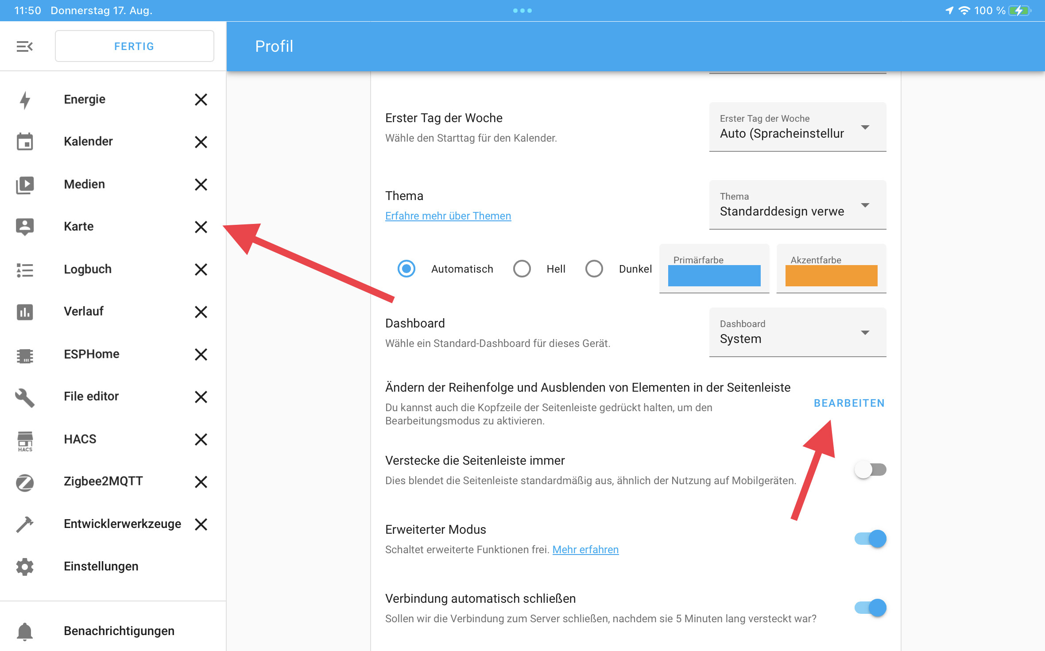The height and width of the screenshot is (651, 1045).
Task: Open Medien in the sidebar
Action: pos(84,184)
